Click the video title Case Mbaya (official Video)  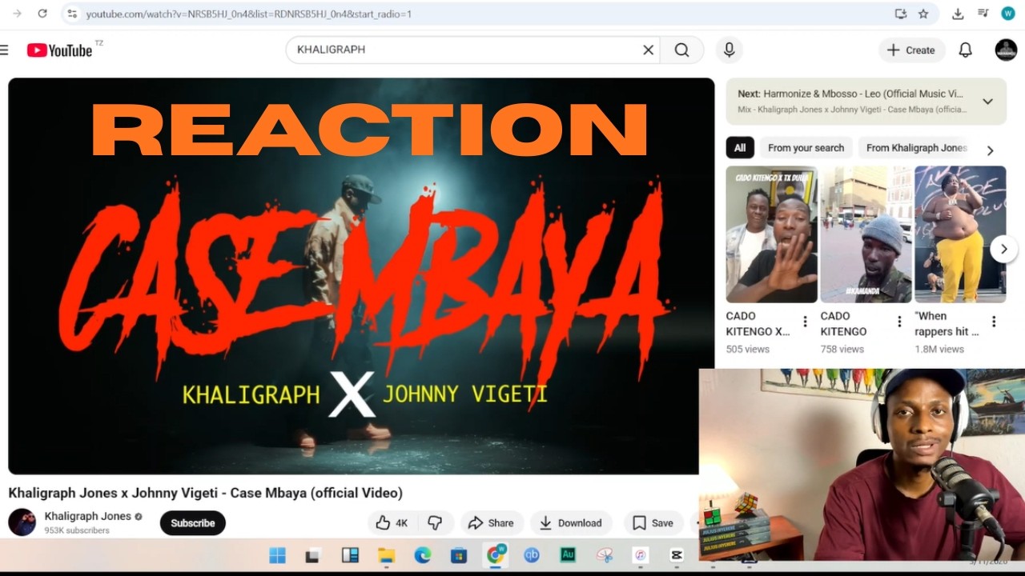(x=205, y=493)
